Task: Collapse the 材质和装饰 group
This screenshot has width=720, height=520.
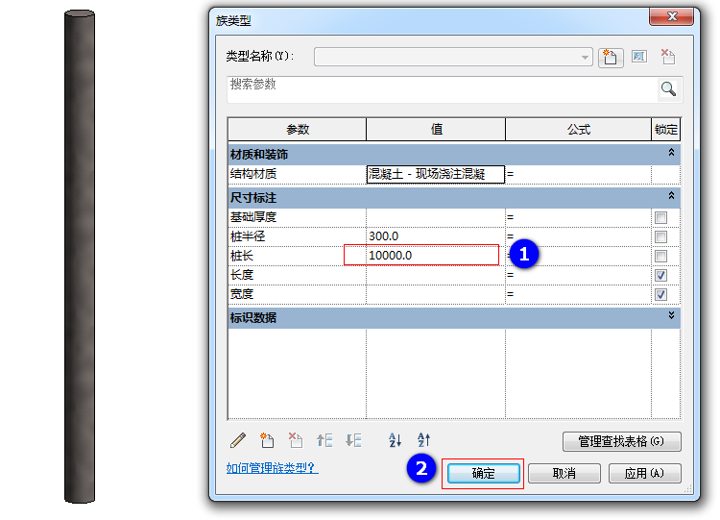Action: [x=671, y=152]
